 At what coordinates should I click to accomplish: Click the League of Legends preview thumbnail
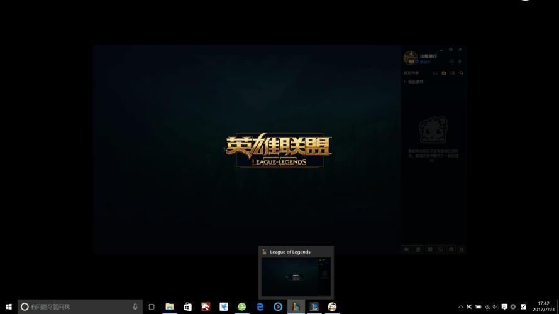296,278
